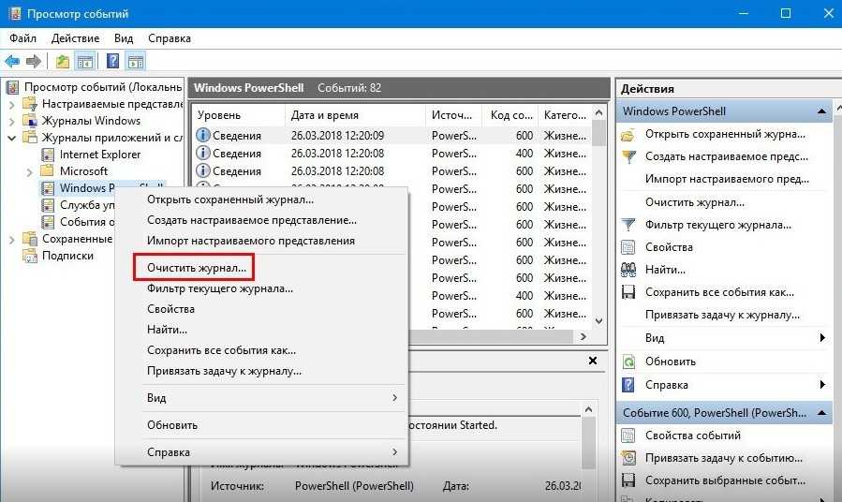
Task: Click the vertical scrollbar of the events list
Action: pyautogui.click(x=598, y=234)
